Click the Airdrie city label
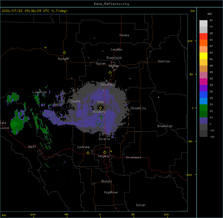The width and height of the screenshot is (223, 218). [104, 139]
